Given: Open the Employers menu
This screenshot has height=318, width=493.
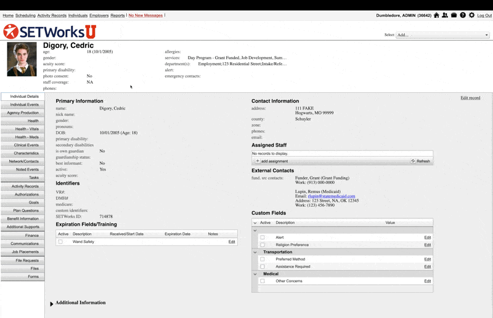Looking at the screenshot, I should pyautogui.click(x=99, y=15).
